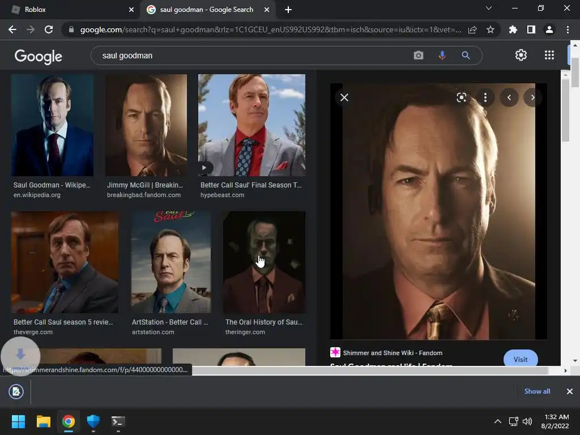
Task: Play video badge on the hypebeast result
Action: tap(204, 168)
